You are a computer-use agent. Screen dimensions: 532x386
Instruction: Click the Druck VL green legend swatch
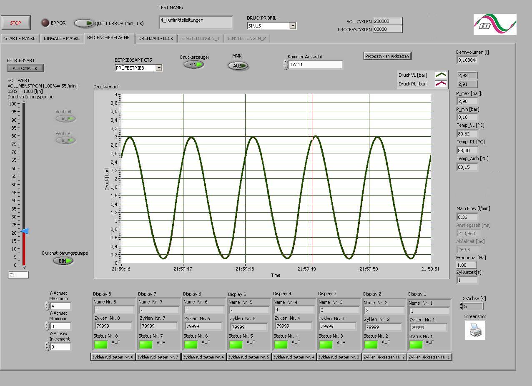441,75
